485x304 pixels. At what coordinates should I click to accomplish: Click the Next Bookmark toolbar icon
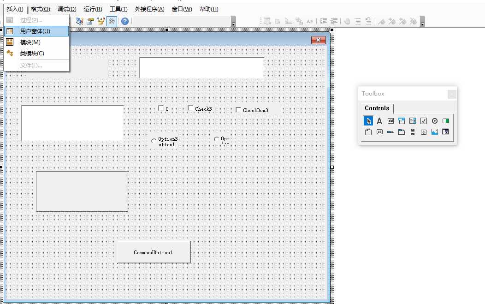(392, 21)
